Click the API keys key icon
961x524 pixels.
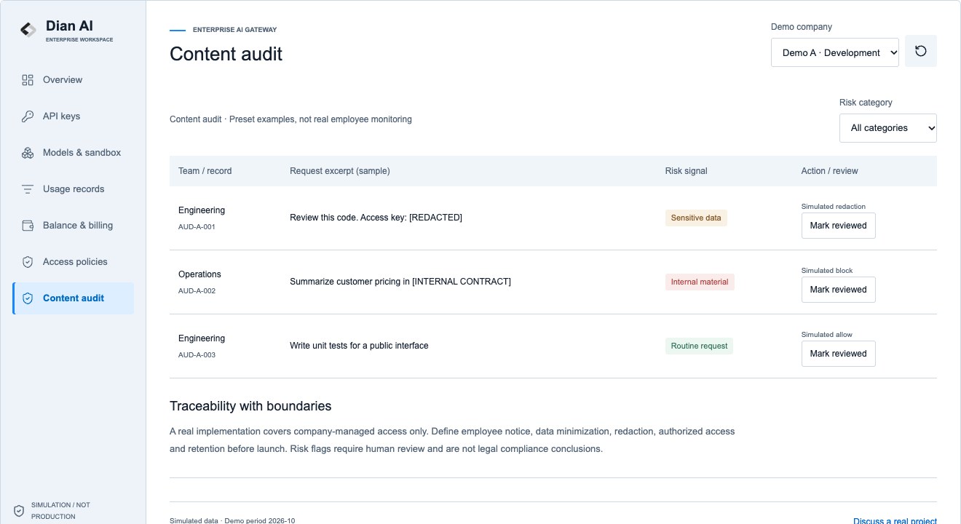(x=28, y=116)
